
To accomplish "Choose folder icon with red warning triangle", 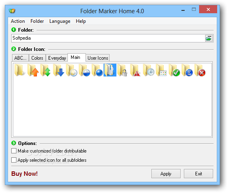I will (136, 70).
